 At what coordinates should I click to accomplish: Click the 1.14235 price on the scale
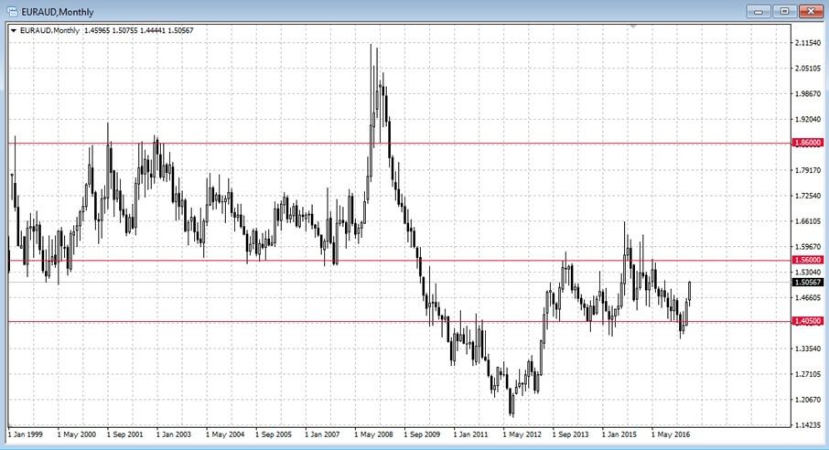coord(807,425)
